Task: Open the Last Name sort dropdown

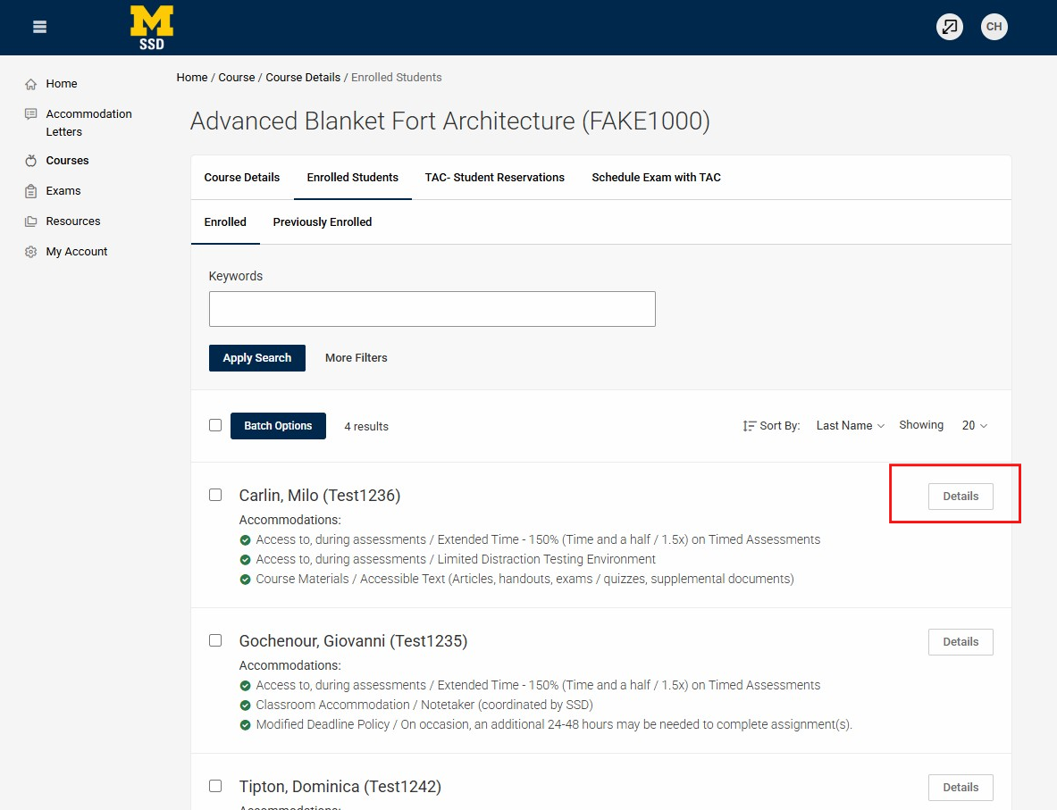Action: [850, 425]
